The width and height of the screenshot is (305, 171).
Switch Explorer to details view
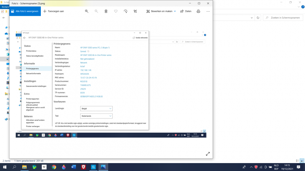click(298, 161)
